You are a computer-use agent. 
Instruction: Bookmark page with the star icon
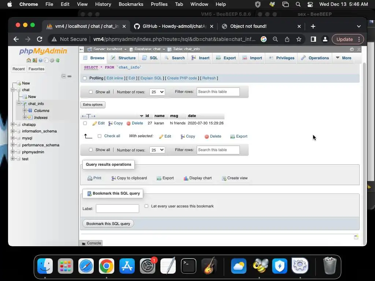pos(299,39)
